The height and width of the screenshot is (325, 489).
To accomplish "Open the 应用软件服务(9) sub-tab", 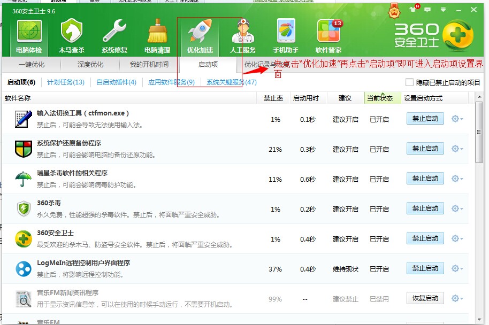I will [x=171, y=82].
